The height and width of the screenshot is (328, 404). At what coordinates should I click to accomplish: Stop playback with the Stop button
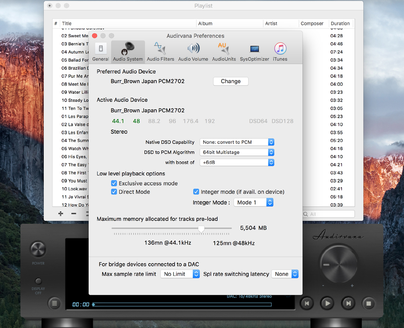point(369,303)
